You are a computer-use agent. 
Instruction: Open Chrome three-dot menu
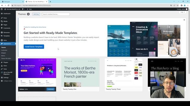click(188, 5)
